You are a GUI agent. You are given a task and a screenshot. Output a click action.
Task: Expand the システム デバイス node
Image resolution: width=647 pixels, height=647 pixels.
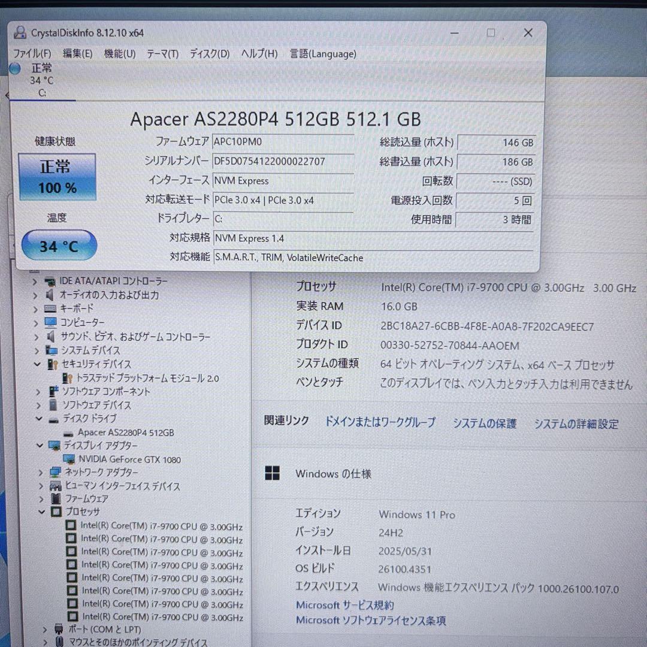pos(37,351)
